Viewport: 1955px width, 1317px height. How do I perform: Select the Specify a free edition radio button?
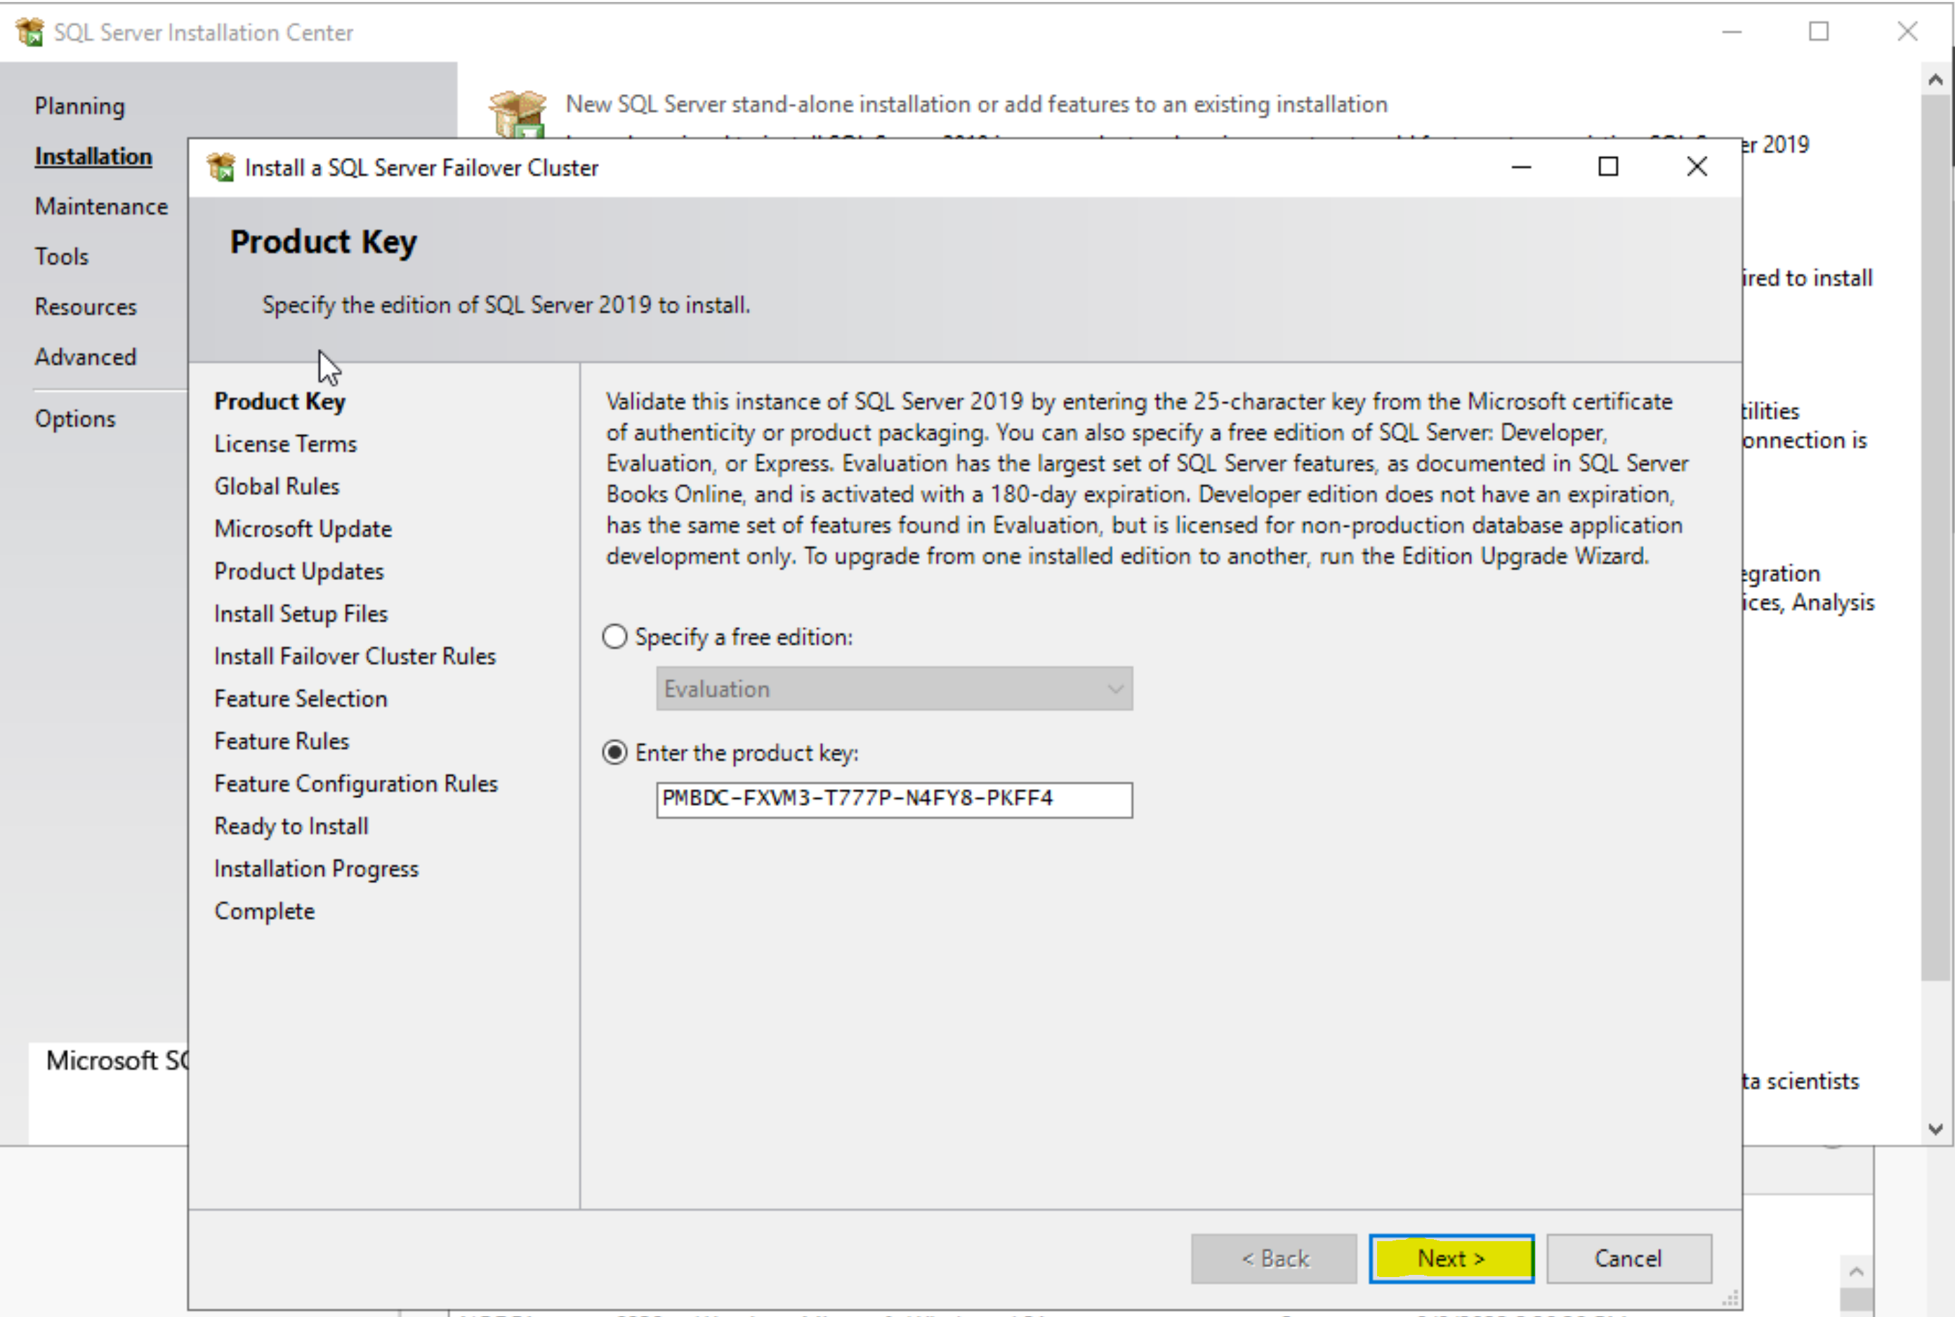[x=615, y=637]
